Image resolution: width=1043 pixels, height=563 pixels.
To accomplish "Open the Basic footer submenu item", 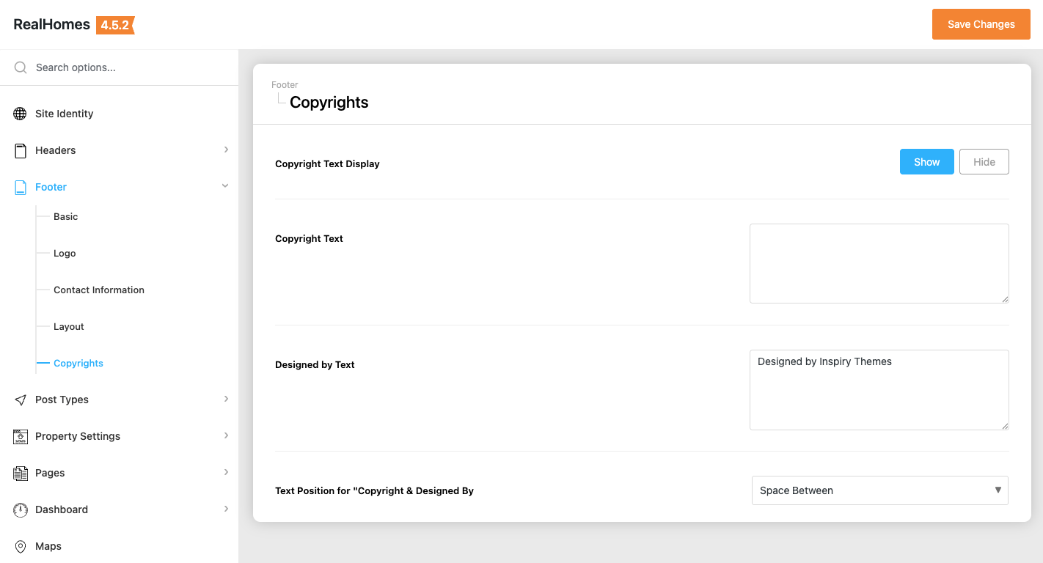I will pos(65,216).
